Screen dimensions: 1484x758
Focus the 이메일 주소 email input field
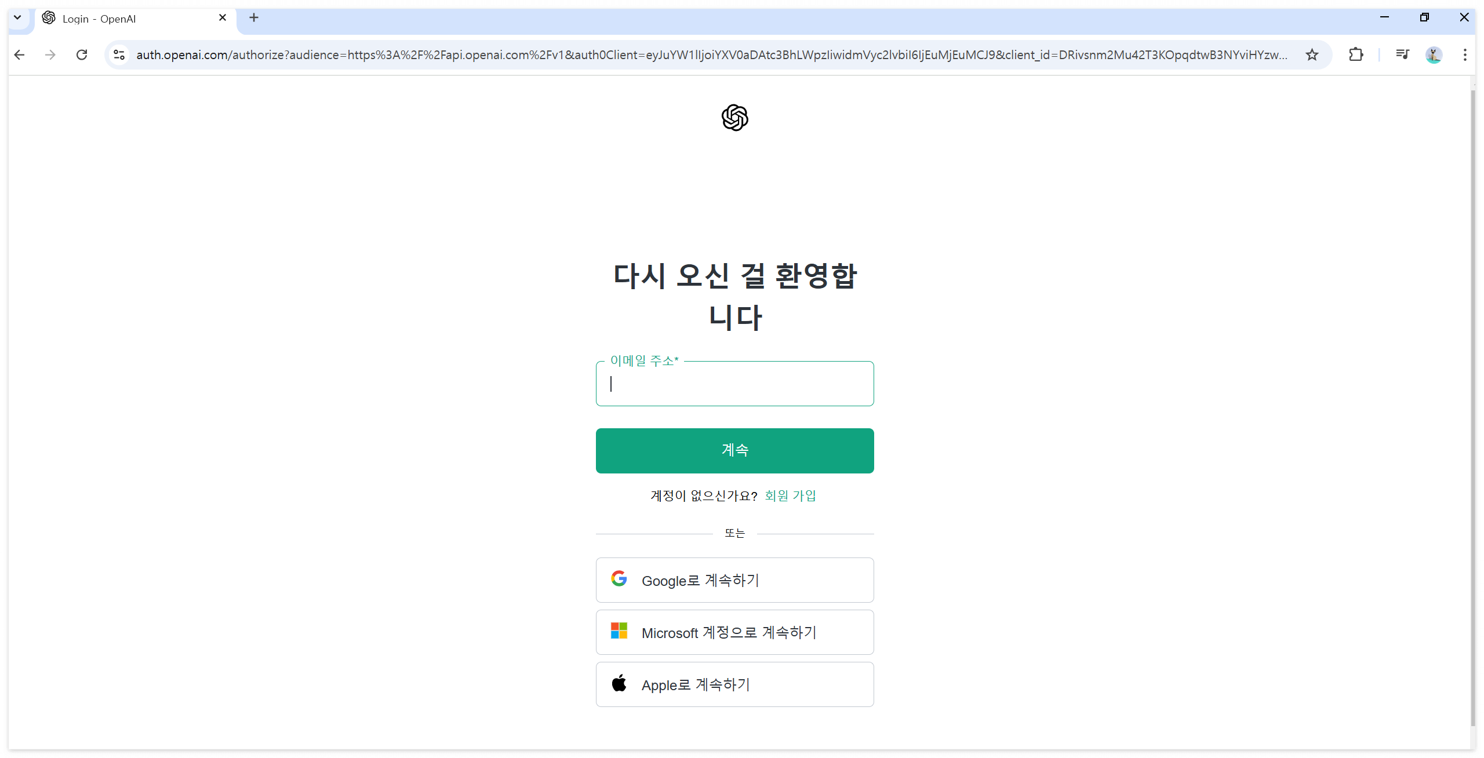coord(734,384)
